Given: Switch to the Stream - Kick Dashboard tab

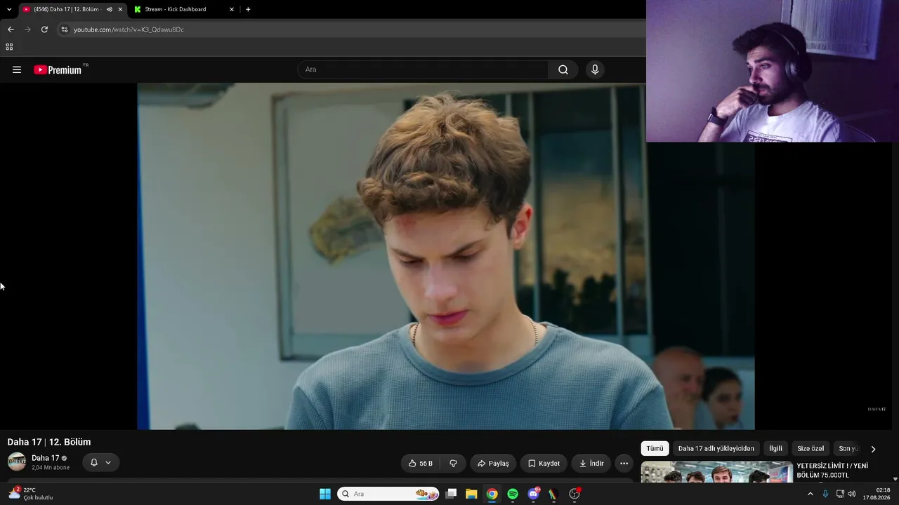Looking at the screenshot, I should point(183,9).
